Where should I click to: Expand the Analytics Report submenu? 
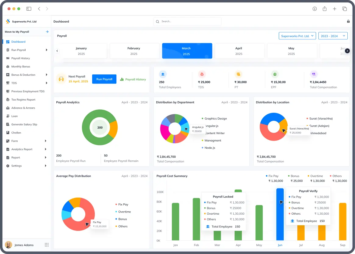[x=46, y=149]
